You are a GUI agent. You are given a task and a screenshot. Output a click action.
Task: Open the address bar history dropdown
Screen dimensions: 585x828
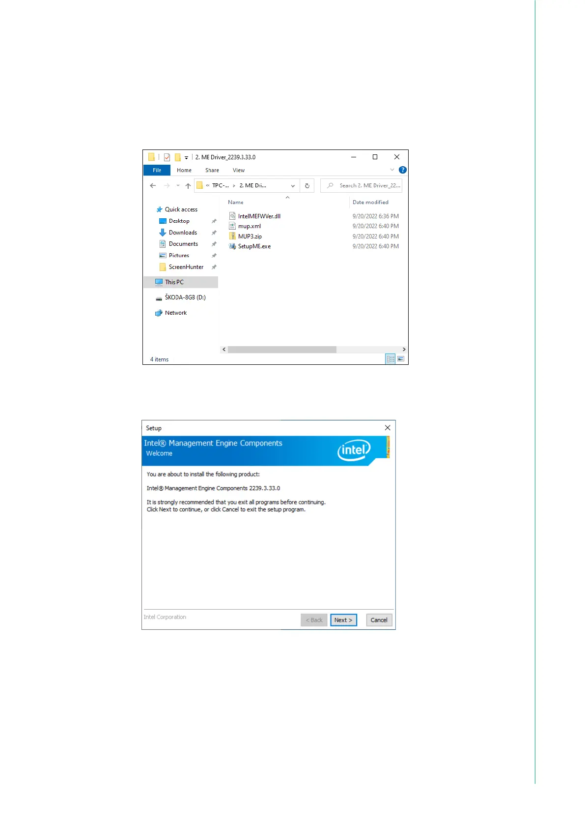point(293,186)
